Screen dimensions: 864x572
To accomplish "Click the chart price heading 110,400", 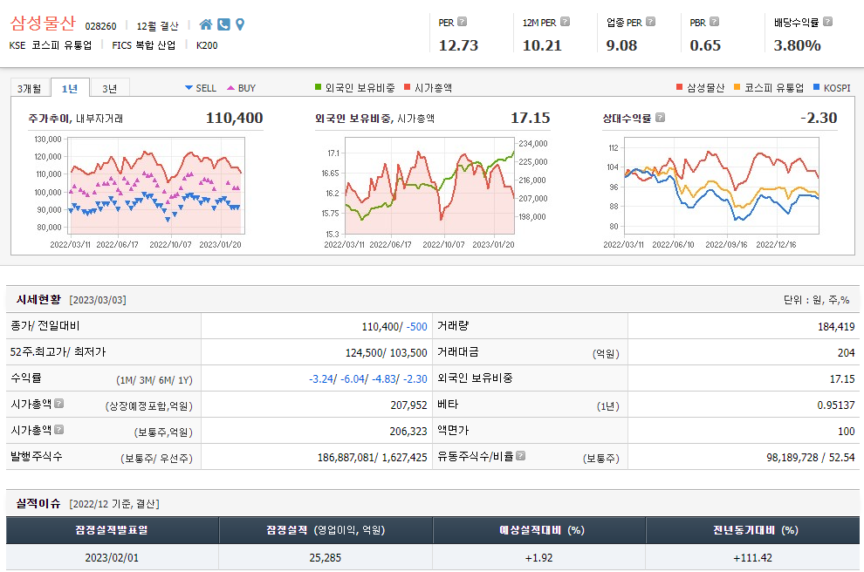I will [x=234, y=118].
